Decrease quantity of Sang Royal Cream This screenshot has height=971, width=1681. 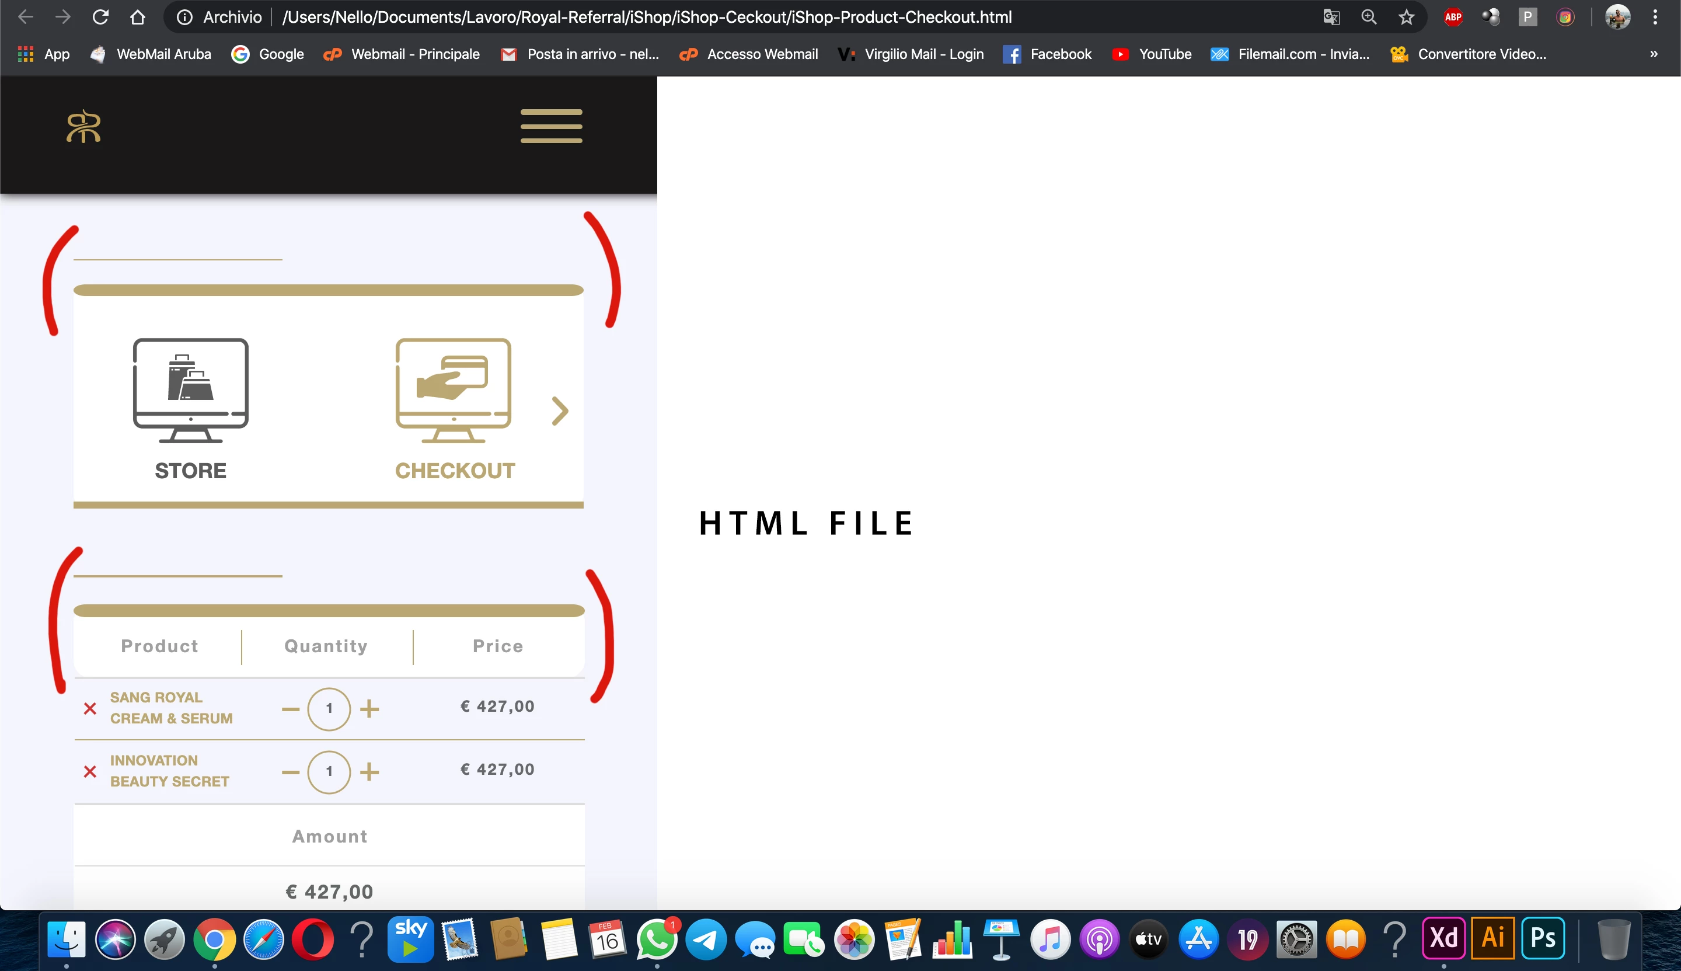[x=291, y=709]
